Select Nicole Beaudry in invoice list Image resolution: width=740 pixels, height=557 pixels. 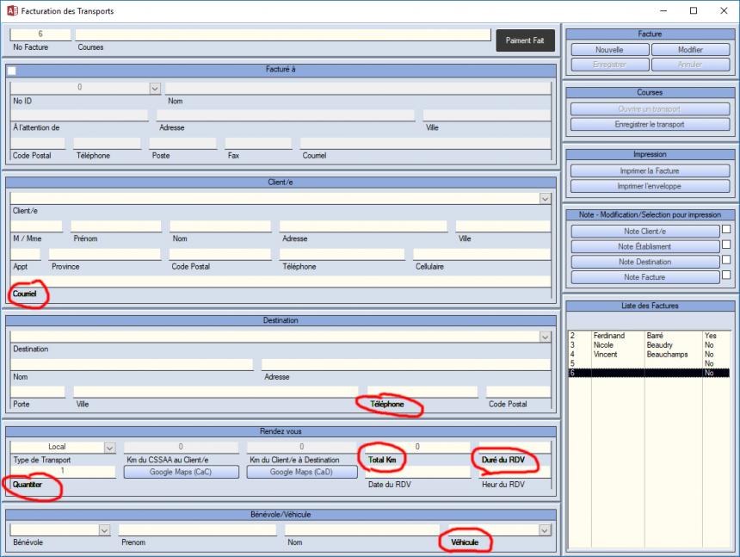point(637,345)
